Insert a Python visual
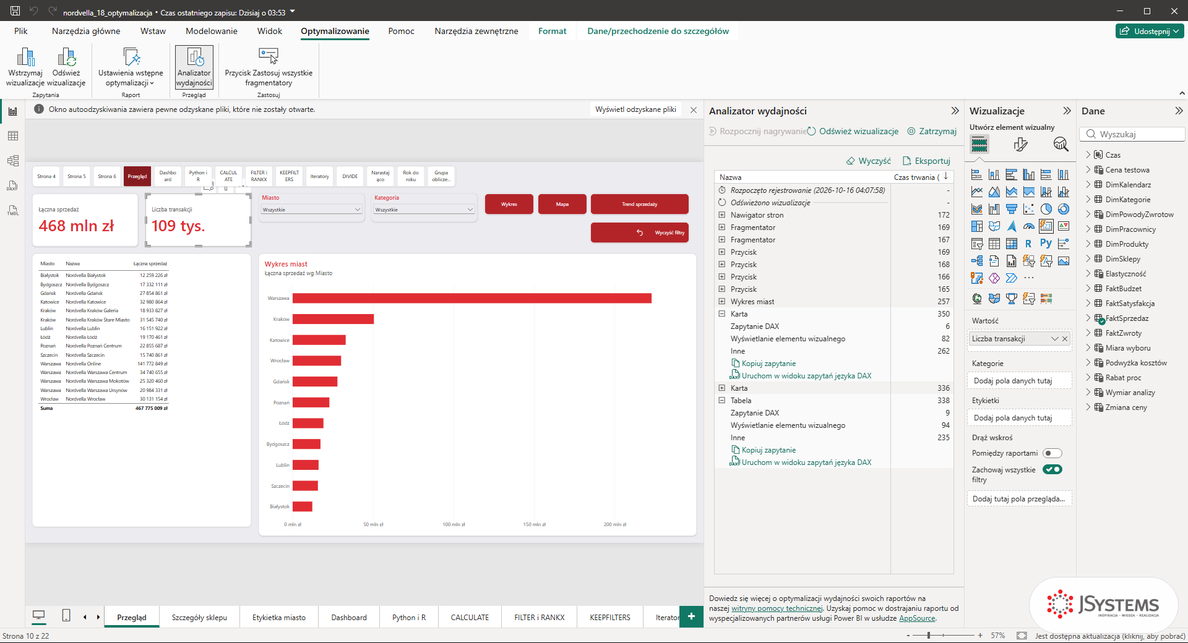Screen dimensions: 1188x643 (x=1046, y=244)
